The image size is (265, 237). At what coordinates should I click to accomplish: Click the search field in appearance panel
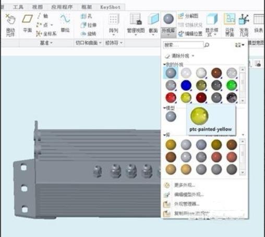(183, 45)
